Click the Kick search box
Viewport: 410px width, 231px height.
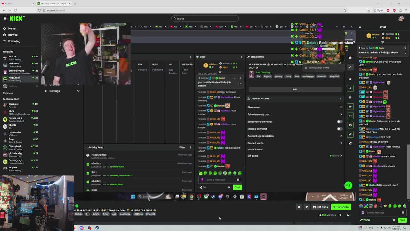(x=205, y=19)
